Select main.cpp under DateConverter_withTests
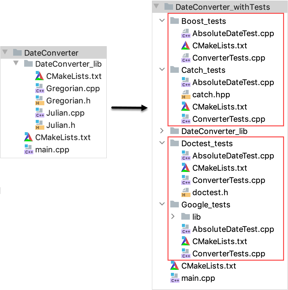The width and height of the screenshot is (288, 290). (x=198, y=278)
